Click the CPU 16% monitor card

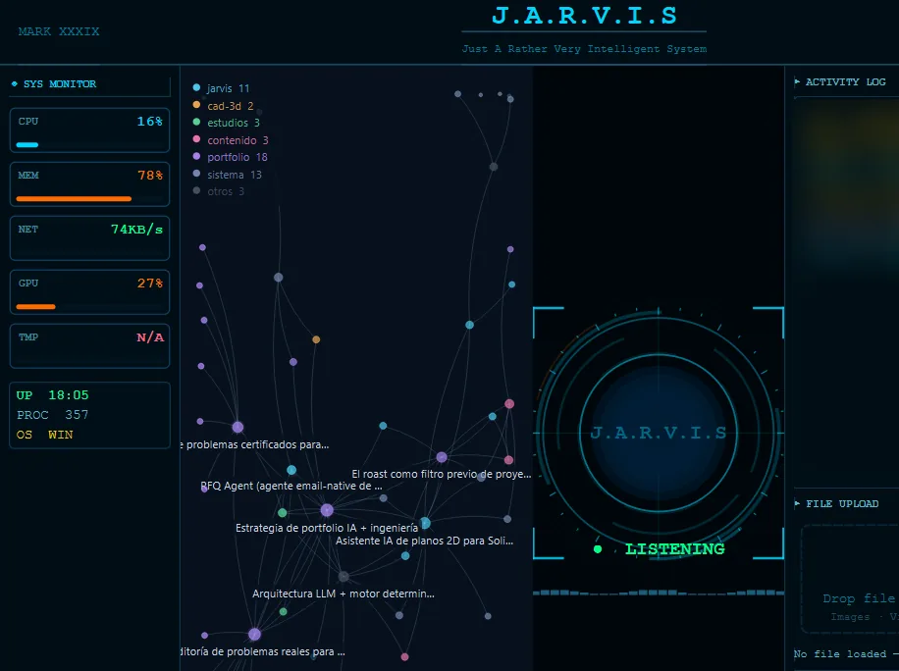coord(90,130)
